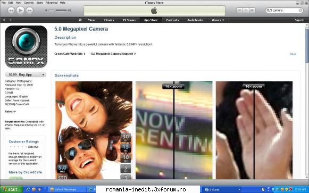Click the vertical scrollbar thumb
Image resolution: width=309 pixels, height=193 pixels.
point(307,46)
